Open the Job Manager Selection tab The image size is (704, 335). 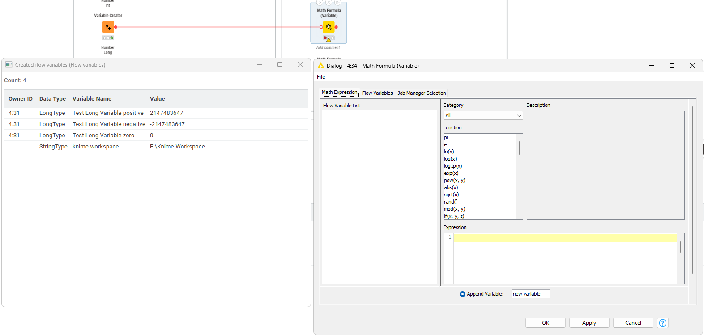point(422,93)
